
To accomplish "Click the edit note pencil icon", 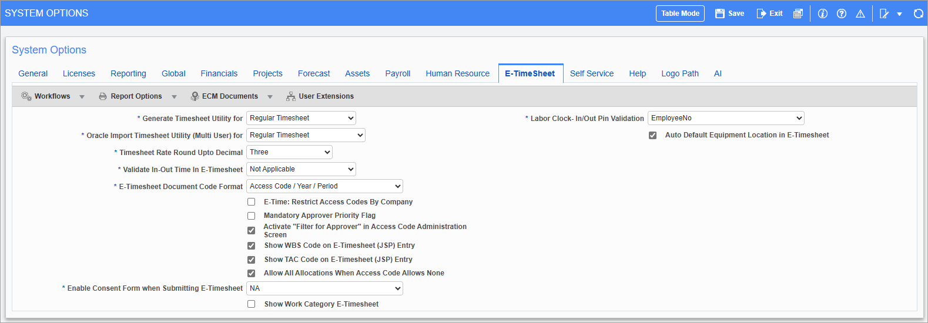I will pos(884,14).
